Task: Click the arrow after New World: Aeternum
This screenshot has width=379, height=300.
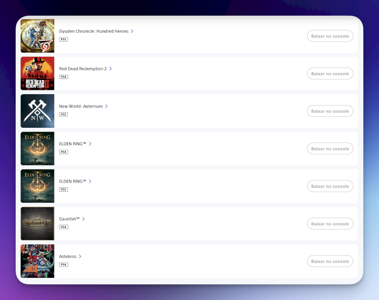Action: tap(106, 106)
